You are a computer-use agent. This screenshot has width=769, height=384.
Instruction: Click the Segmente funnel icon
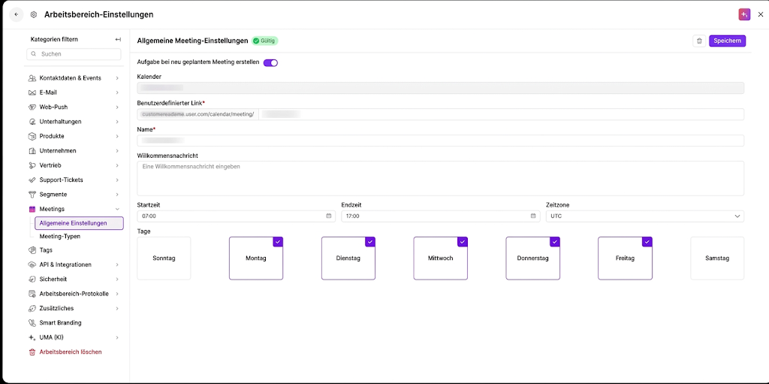point(32,195)
